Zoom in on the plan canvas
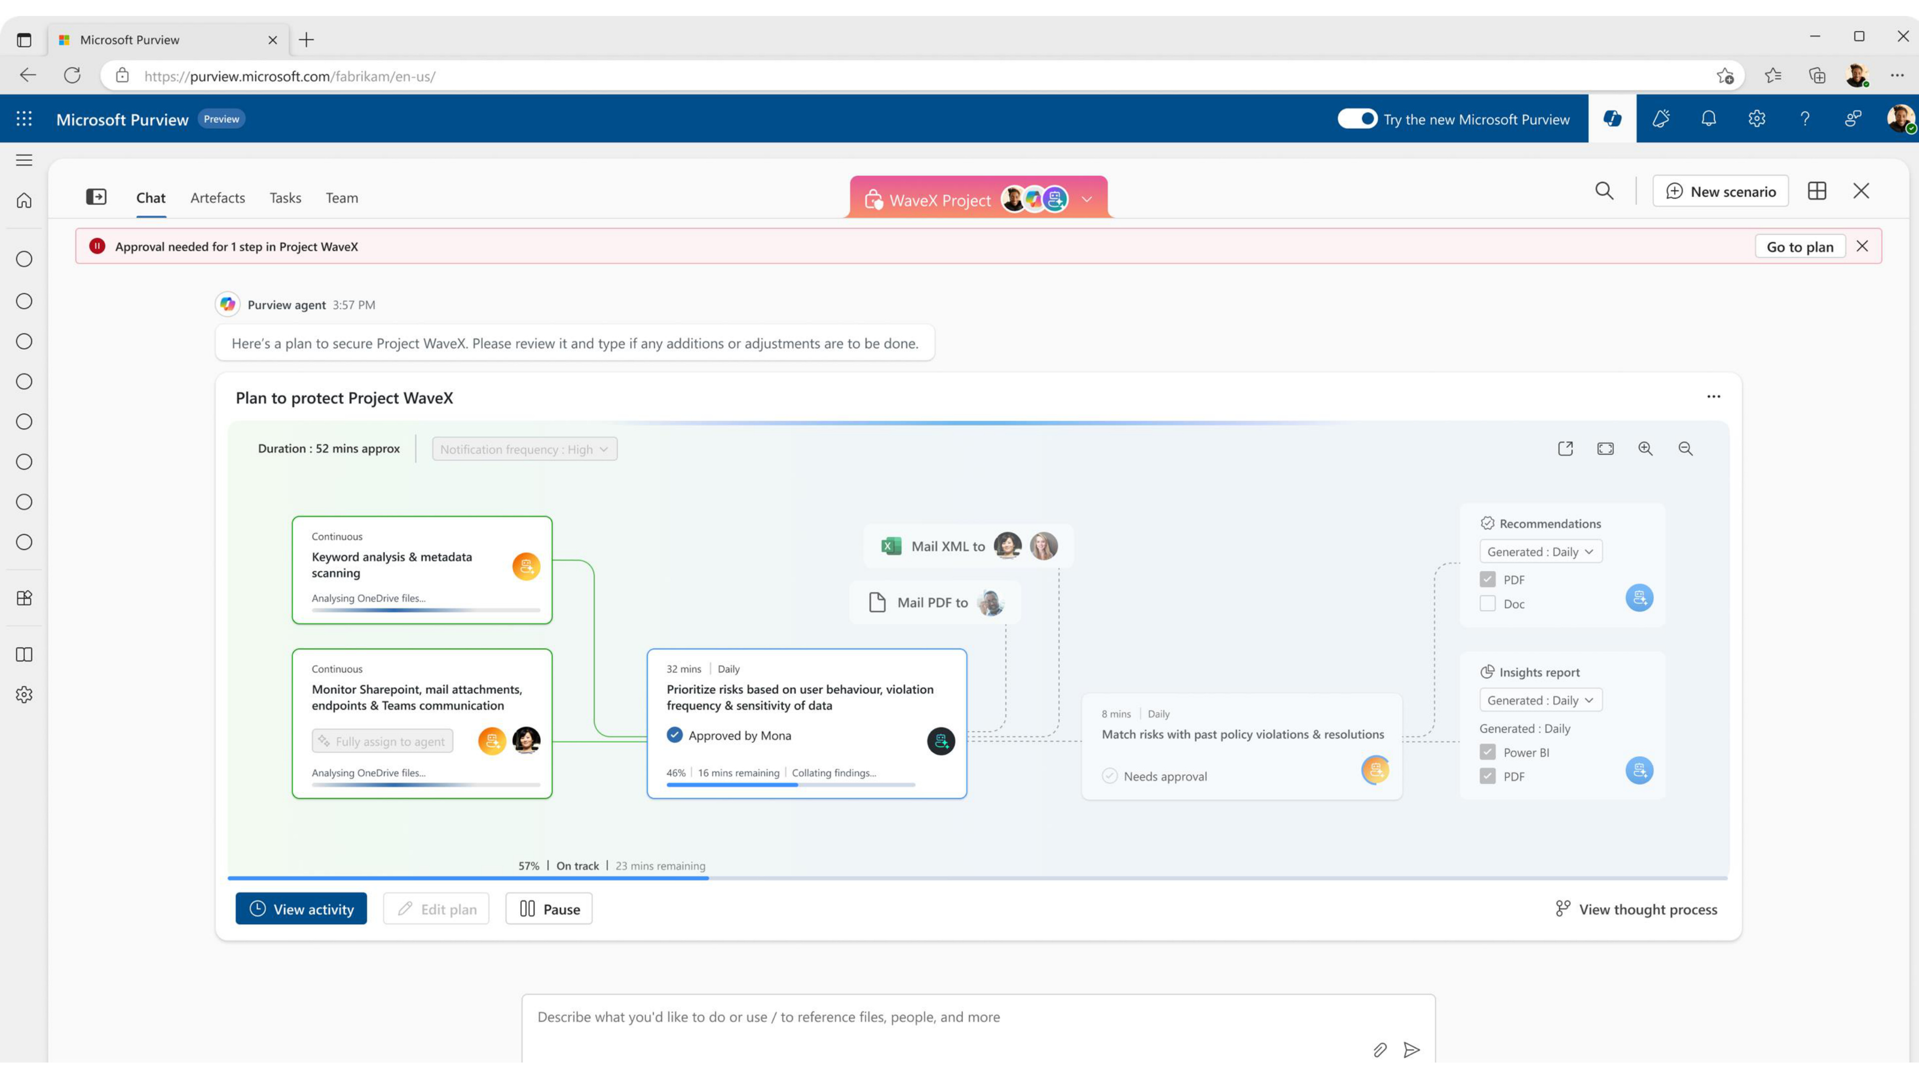 click(x=1646, y=449)
